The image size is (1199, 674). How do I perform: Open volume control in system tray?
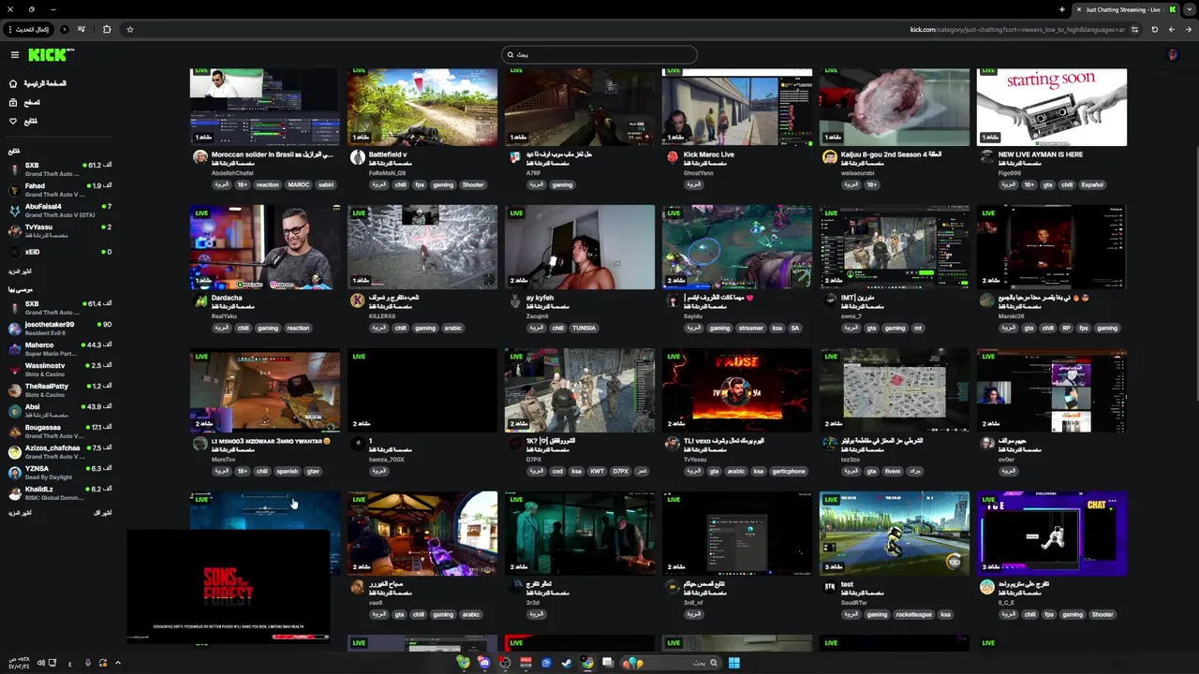tap(40, 663)
